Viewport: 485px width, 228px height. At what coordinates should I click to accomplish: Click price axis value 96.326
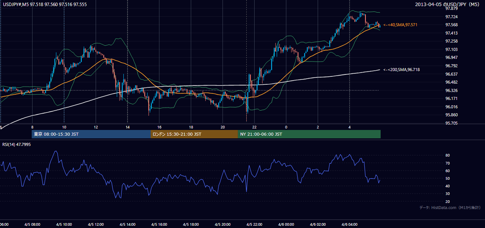(x=451, y=90)
